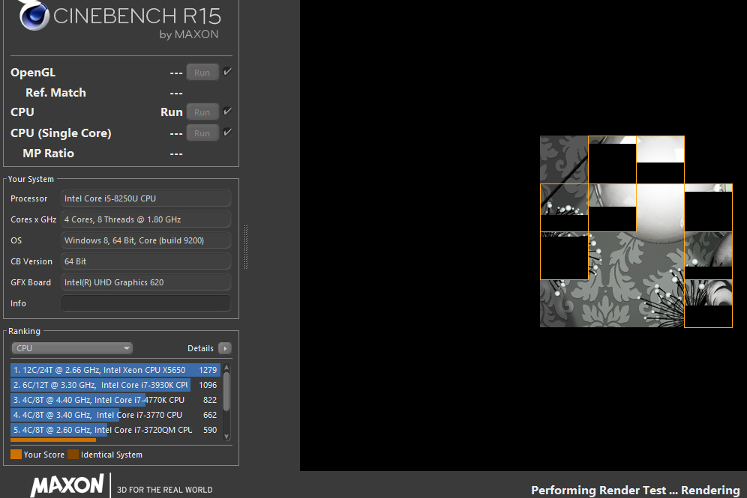This screenshot has height=498, width=747.
Task: Click the dotted panel splitter handle
Action: [246, 247]
